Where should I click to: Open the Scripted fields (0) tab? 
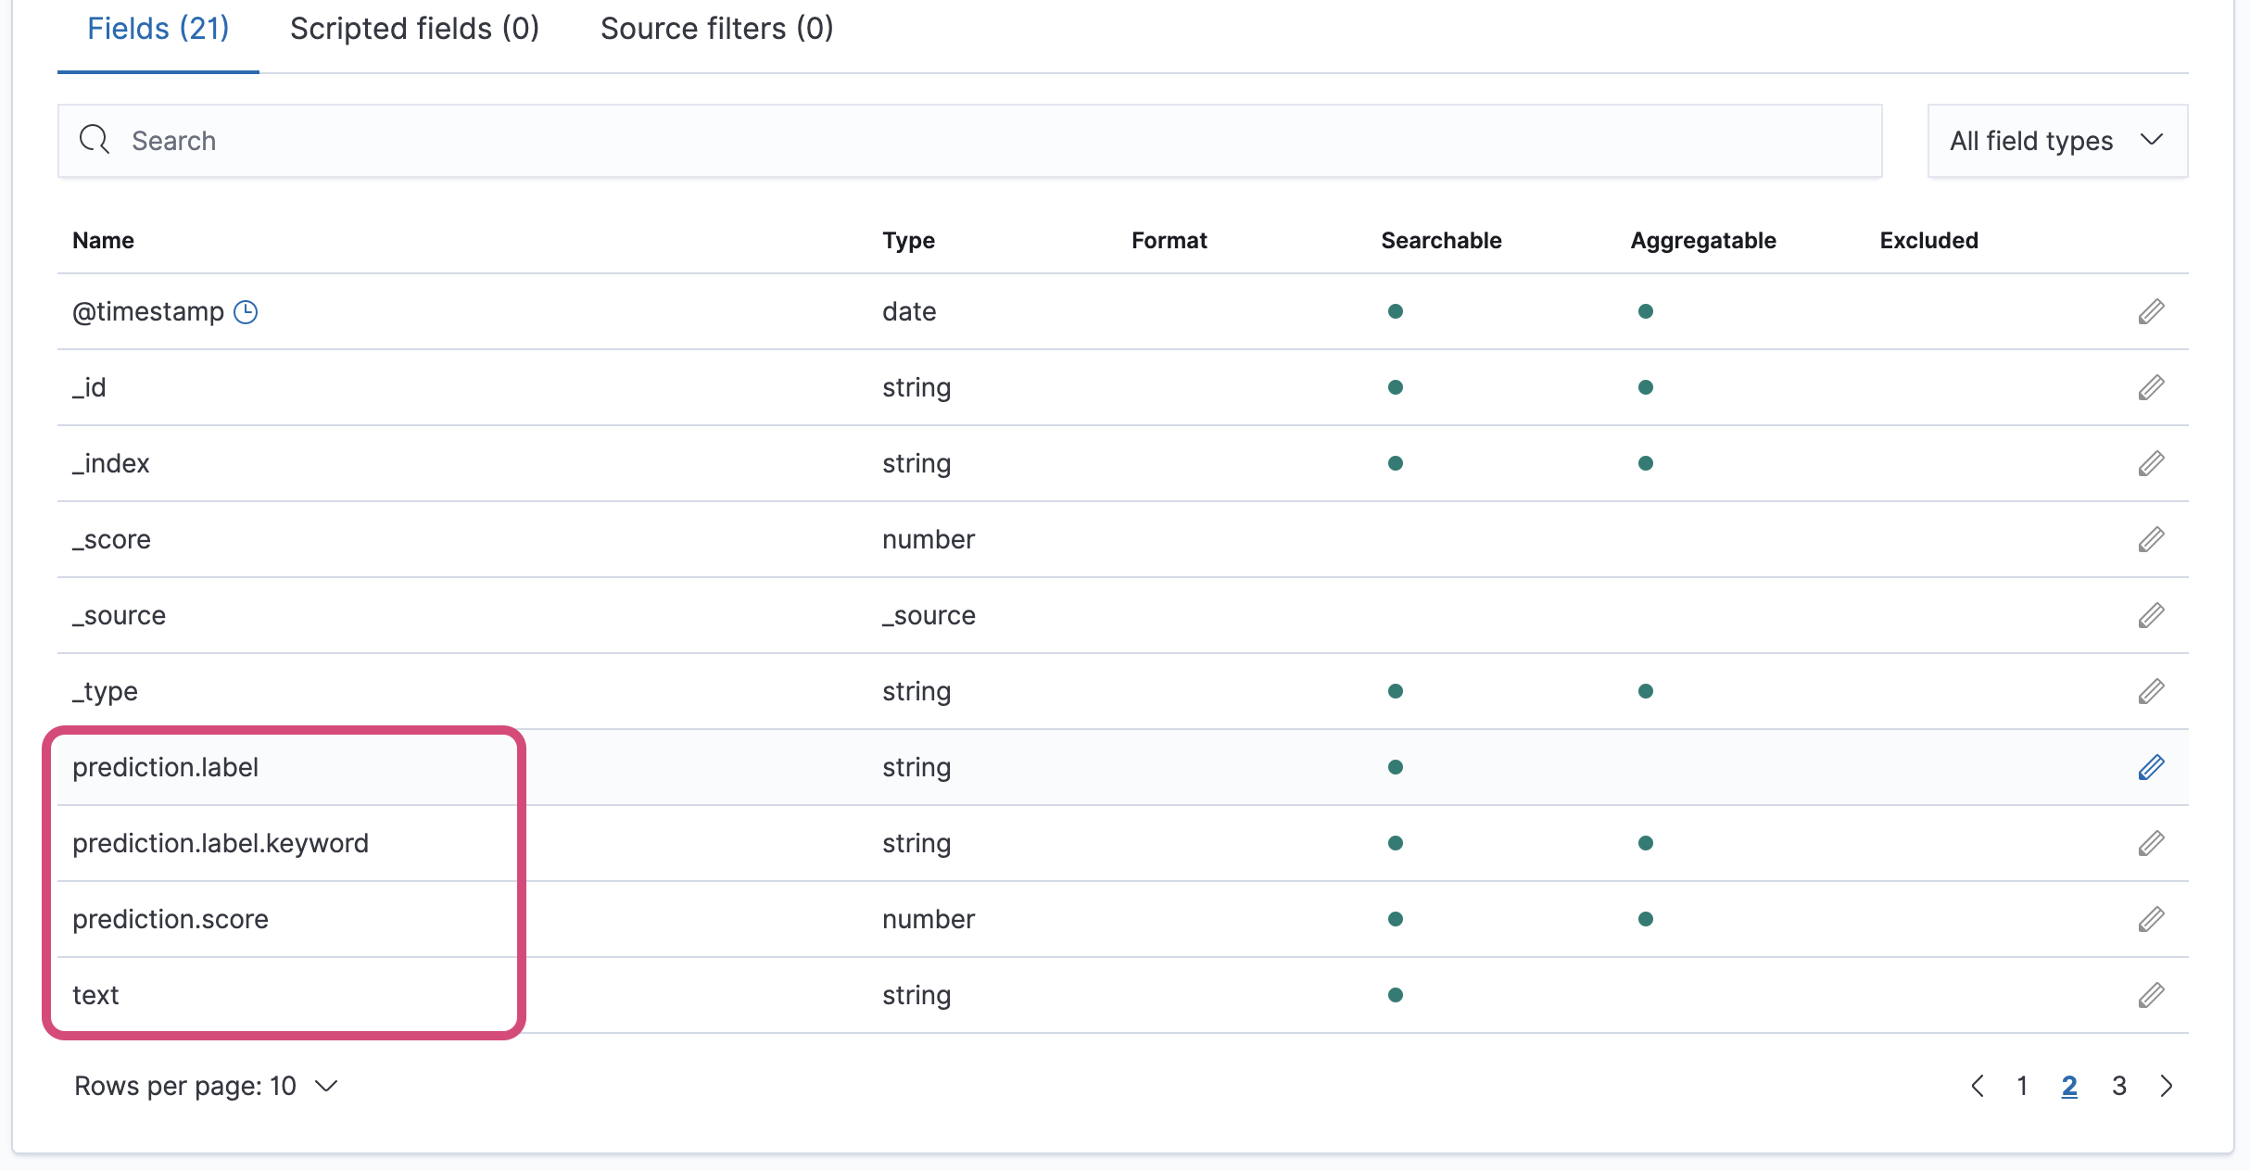tap(414, 29)
